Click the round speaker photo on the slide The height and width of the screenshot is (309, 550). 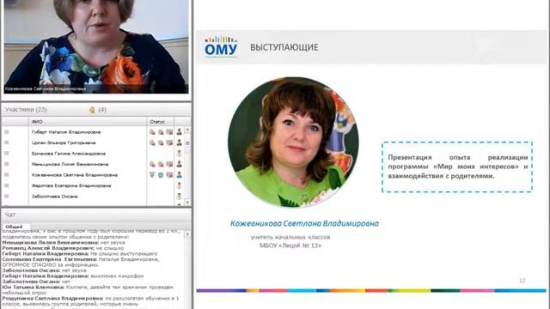point(293,142)
